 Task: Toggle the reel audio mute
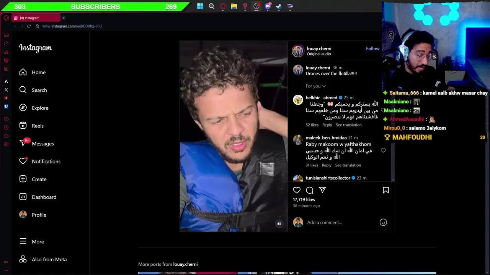coord(279,224)
